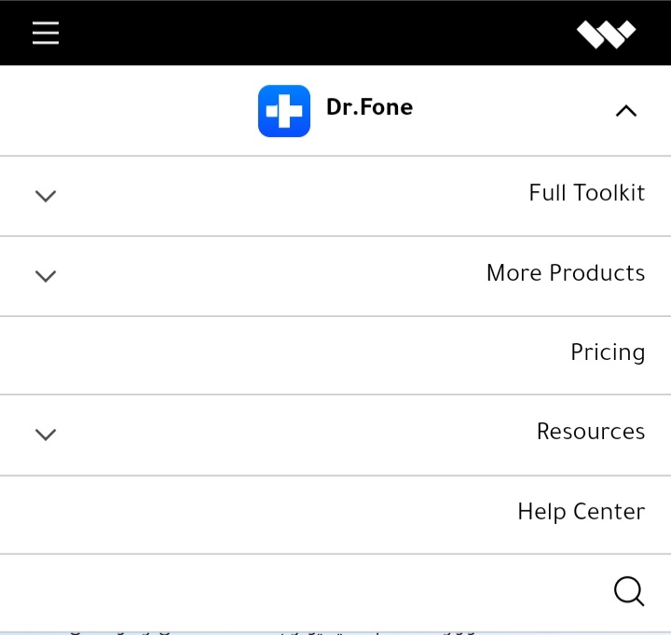Viewport: 671px width, 635px height.
Task: Go to the Pricing page
Action: [x=608, y=352]
